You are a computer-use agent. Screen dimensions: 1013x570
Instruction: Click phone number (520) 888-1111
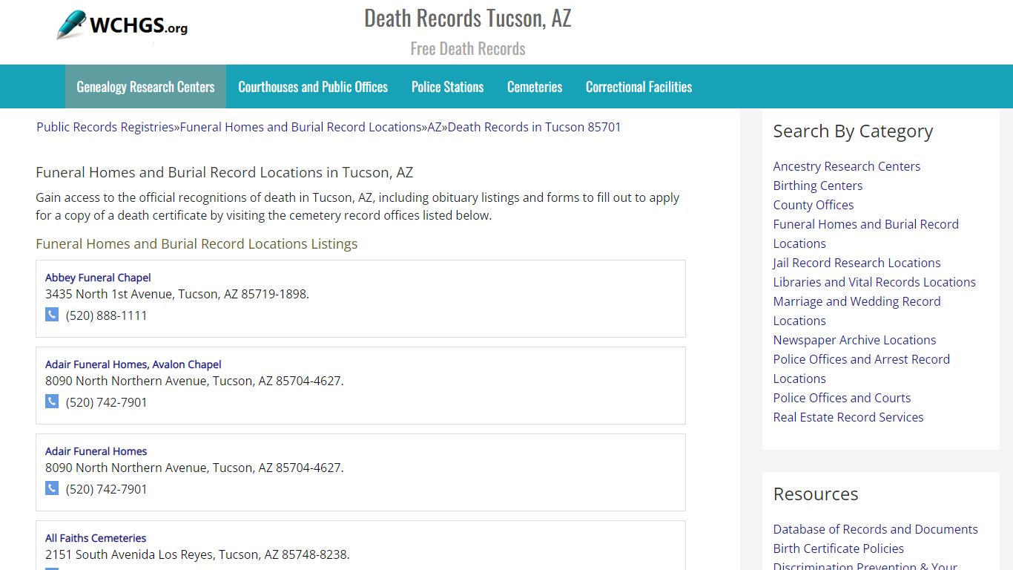coord(107,315)
